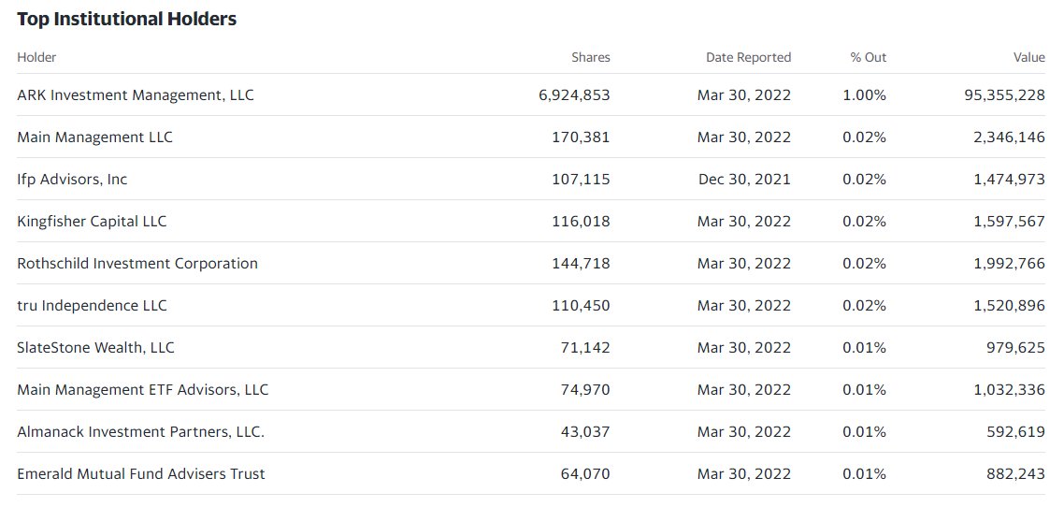Select the Main Management ETF Advisors, LLC holder

pos(142,389)
